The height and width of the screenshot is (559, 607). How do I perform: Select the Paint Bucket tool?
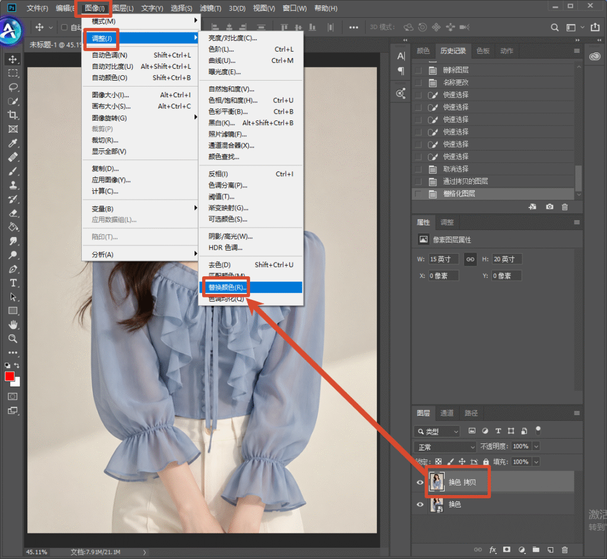pyautogui.click(x=13, y=227)
